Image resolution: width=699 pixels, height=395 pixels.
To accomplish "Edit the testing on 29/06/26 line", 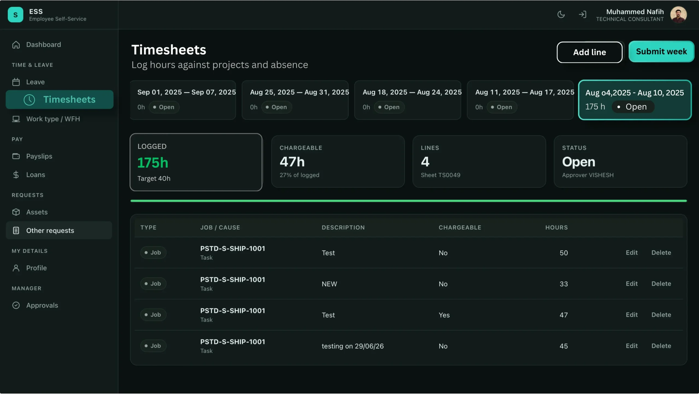I will [x=632, y=346].
